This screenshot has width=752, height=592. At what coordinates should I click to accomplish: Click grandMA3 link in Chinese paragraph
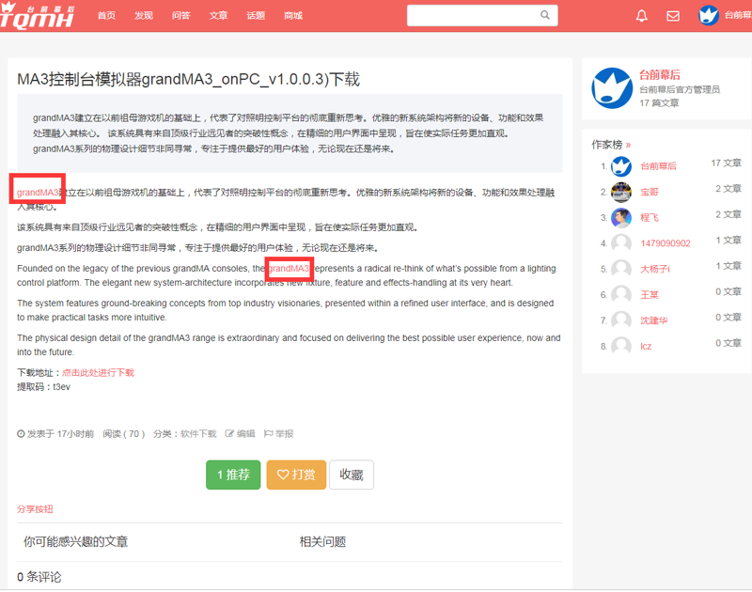pos(38,193)
